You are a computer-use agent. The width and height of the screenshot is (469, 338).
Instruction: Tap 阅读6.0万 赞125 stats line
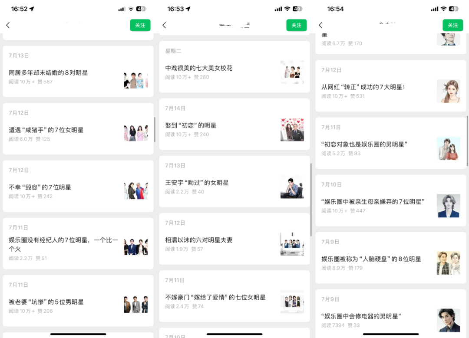pos(30,139)
